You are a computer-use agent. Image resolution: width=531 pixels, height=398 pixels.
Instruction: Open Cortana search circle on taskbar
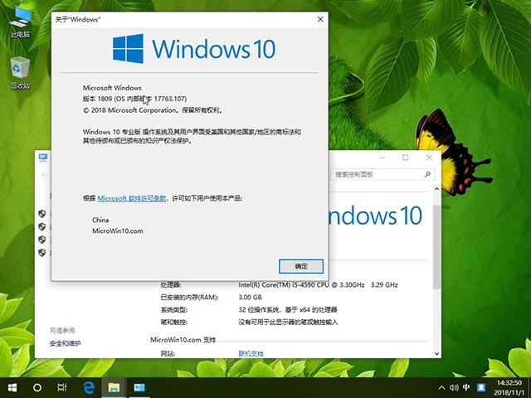(x=37, y=387)
